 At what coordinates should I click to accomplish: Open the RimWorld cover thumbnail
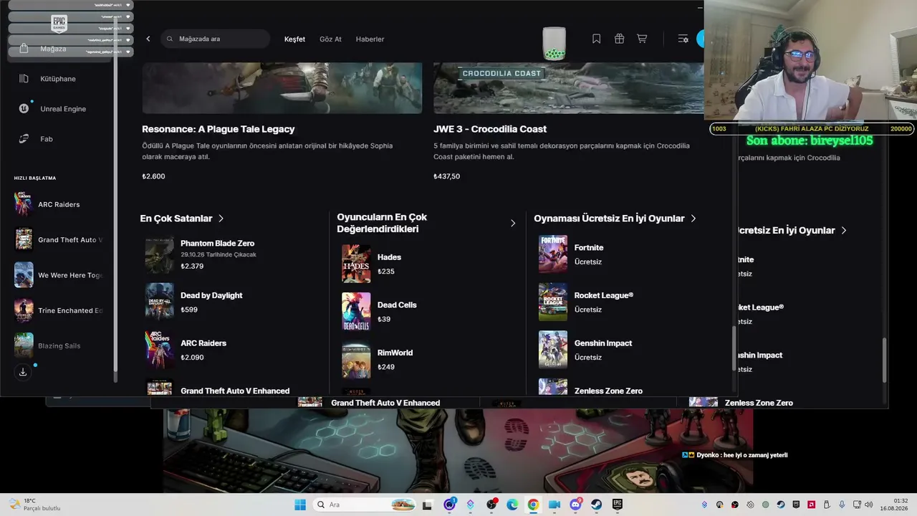[x=356, y=359]
